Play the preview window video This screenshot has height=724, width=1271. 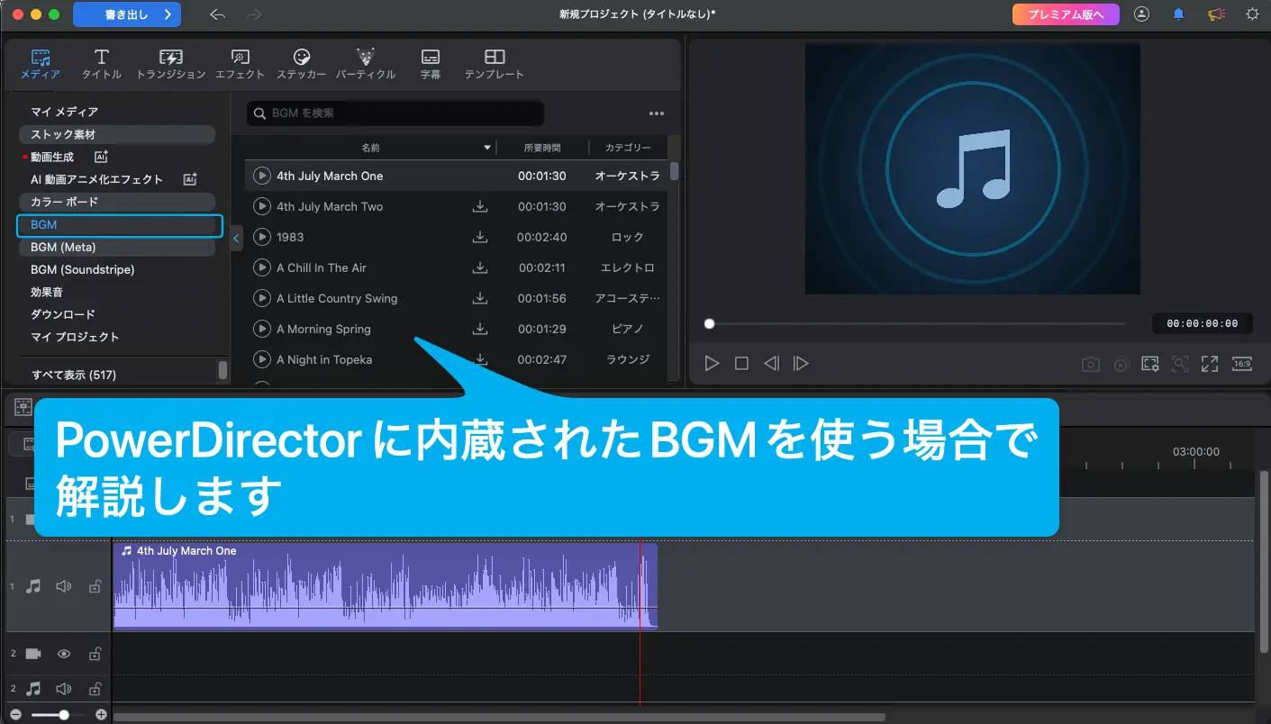pyautogui.click(x=712, y=364)
